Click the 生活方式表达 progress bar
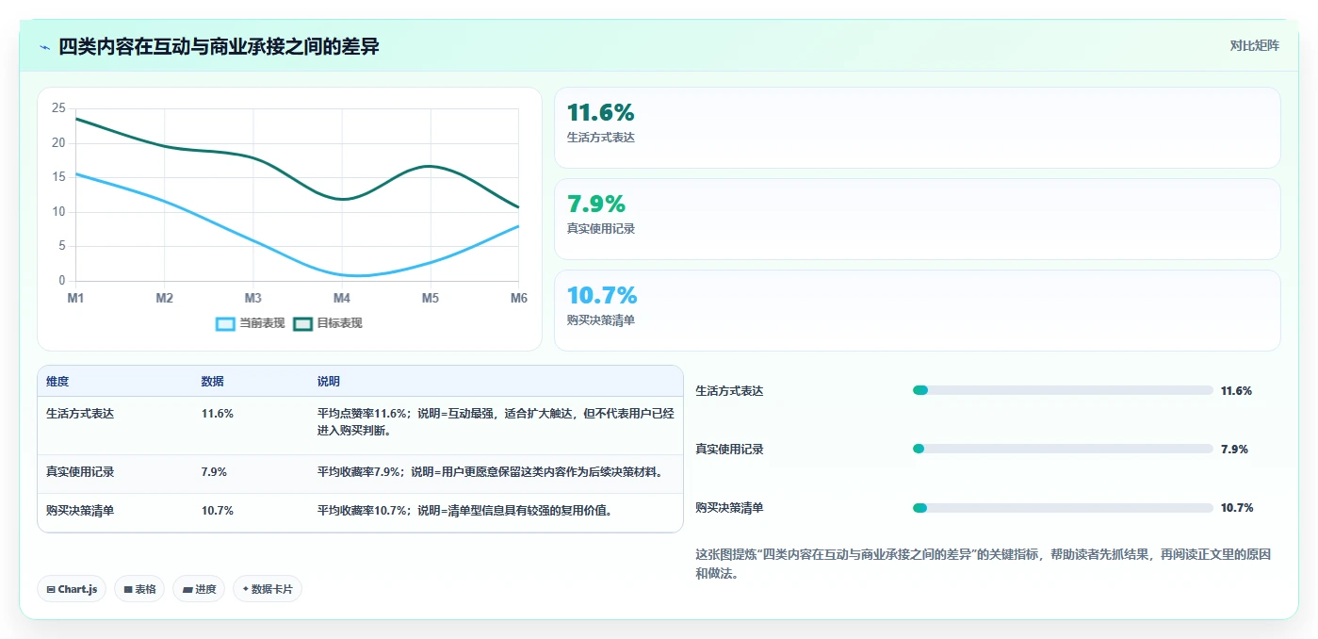 tap(1063, 390)
